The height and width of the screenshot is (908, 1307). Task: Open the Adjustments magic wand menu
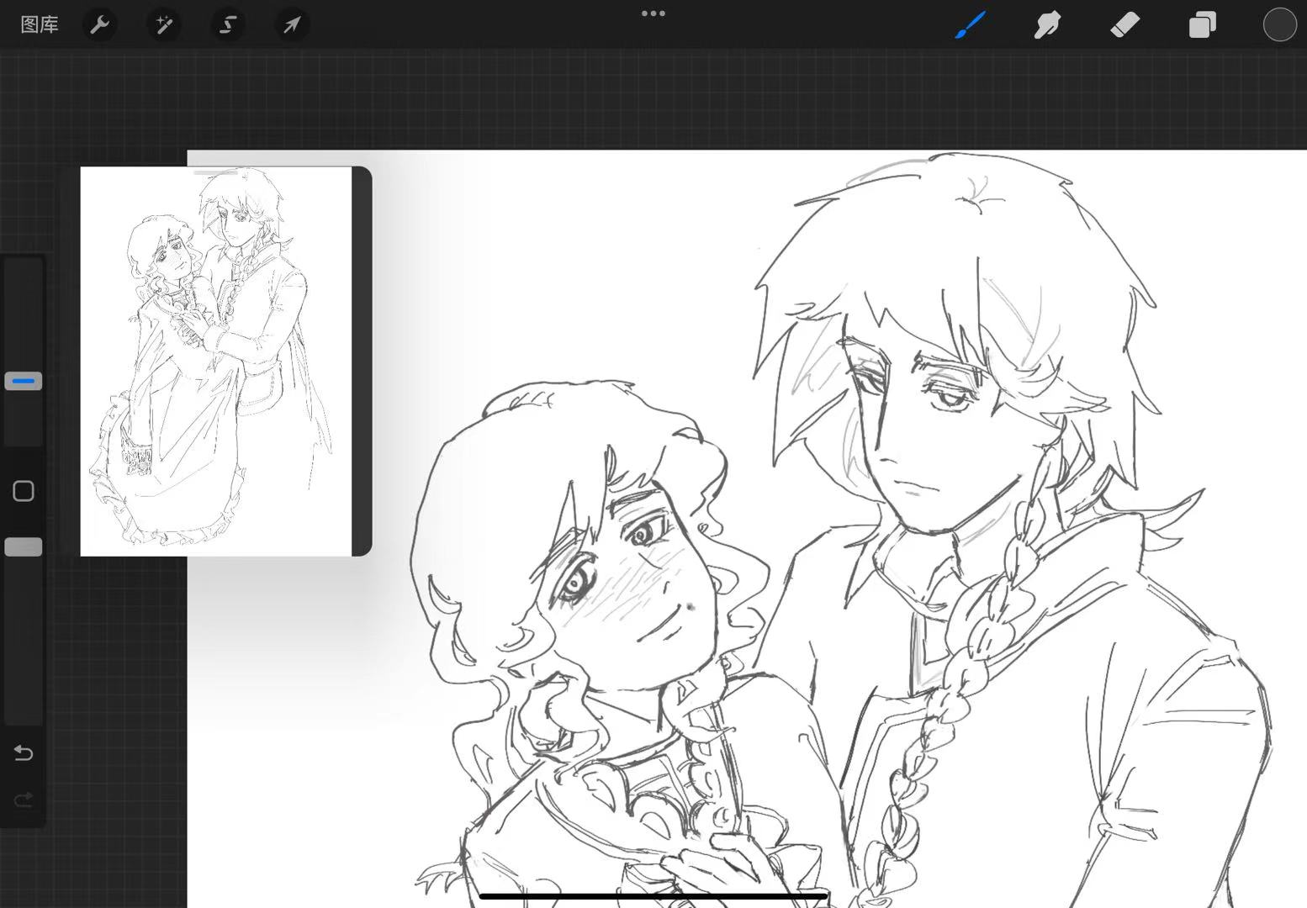(x=164, y=25)
